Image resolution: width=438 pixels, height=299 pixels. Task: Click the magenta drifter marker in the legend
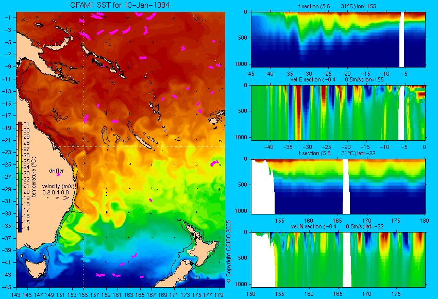click(58, 175)
